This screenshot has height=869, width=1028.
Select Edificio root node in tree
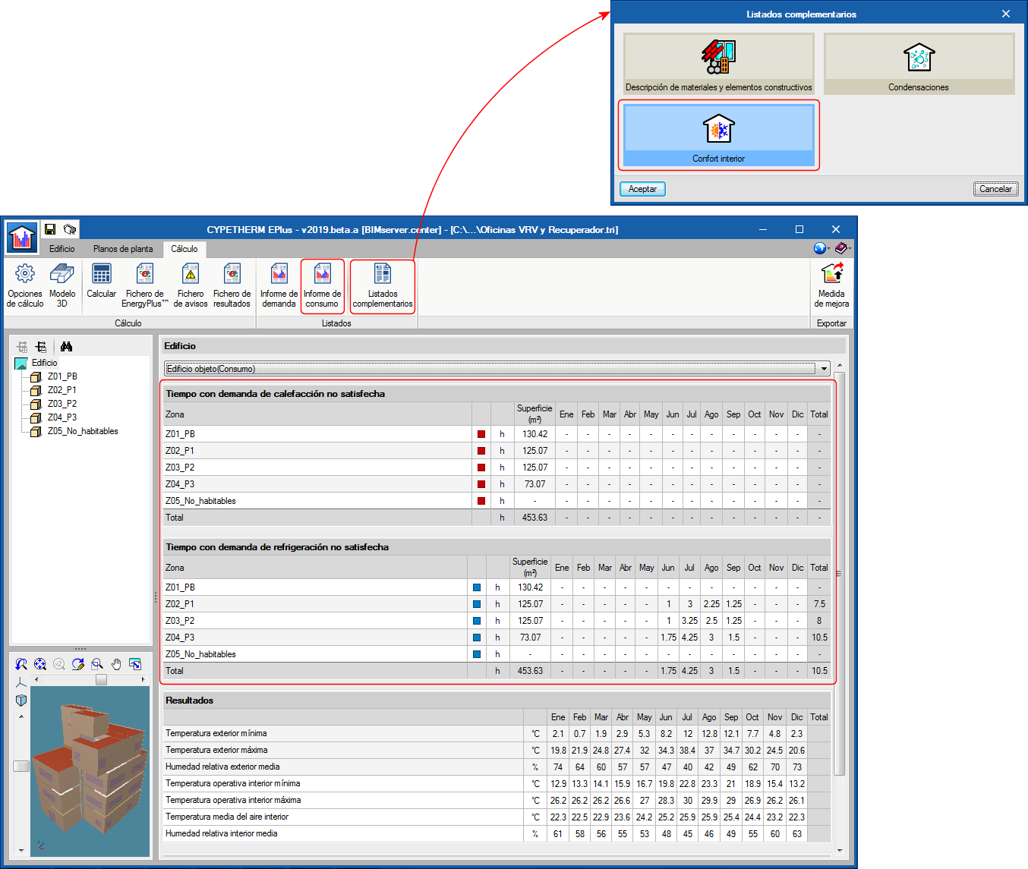[45, 363]
